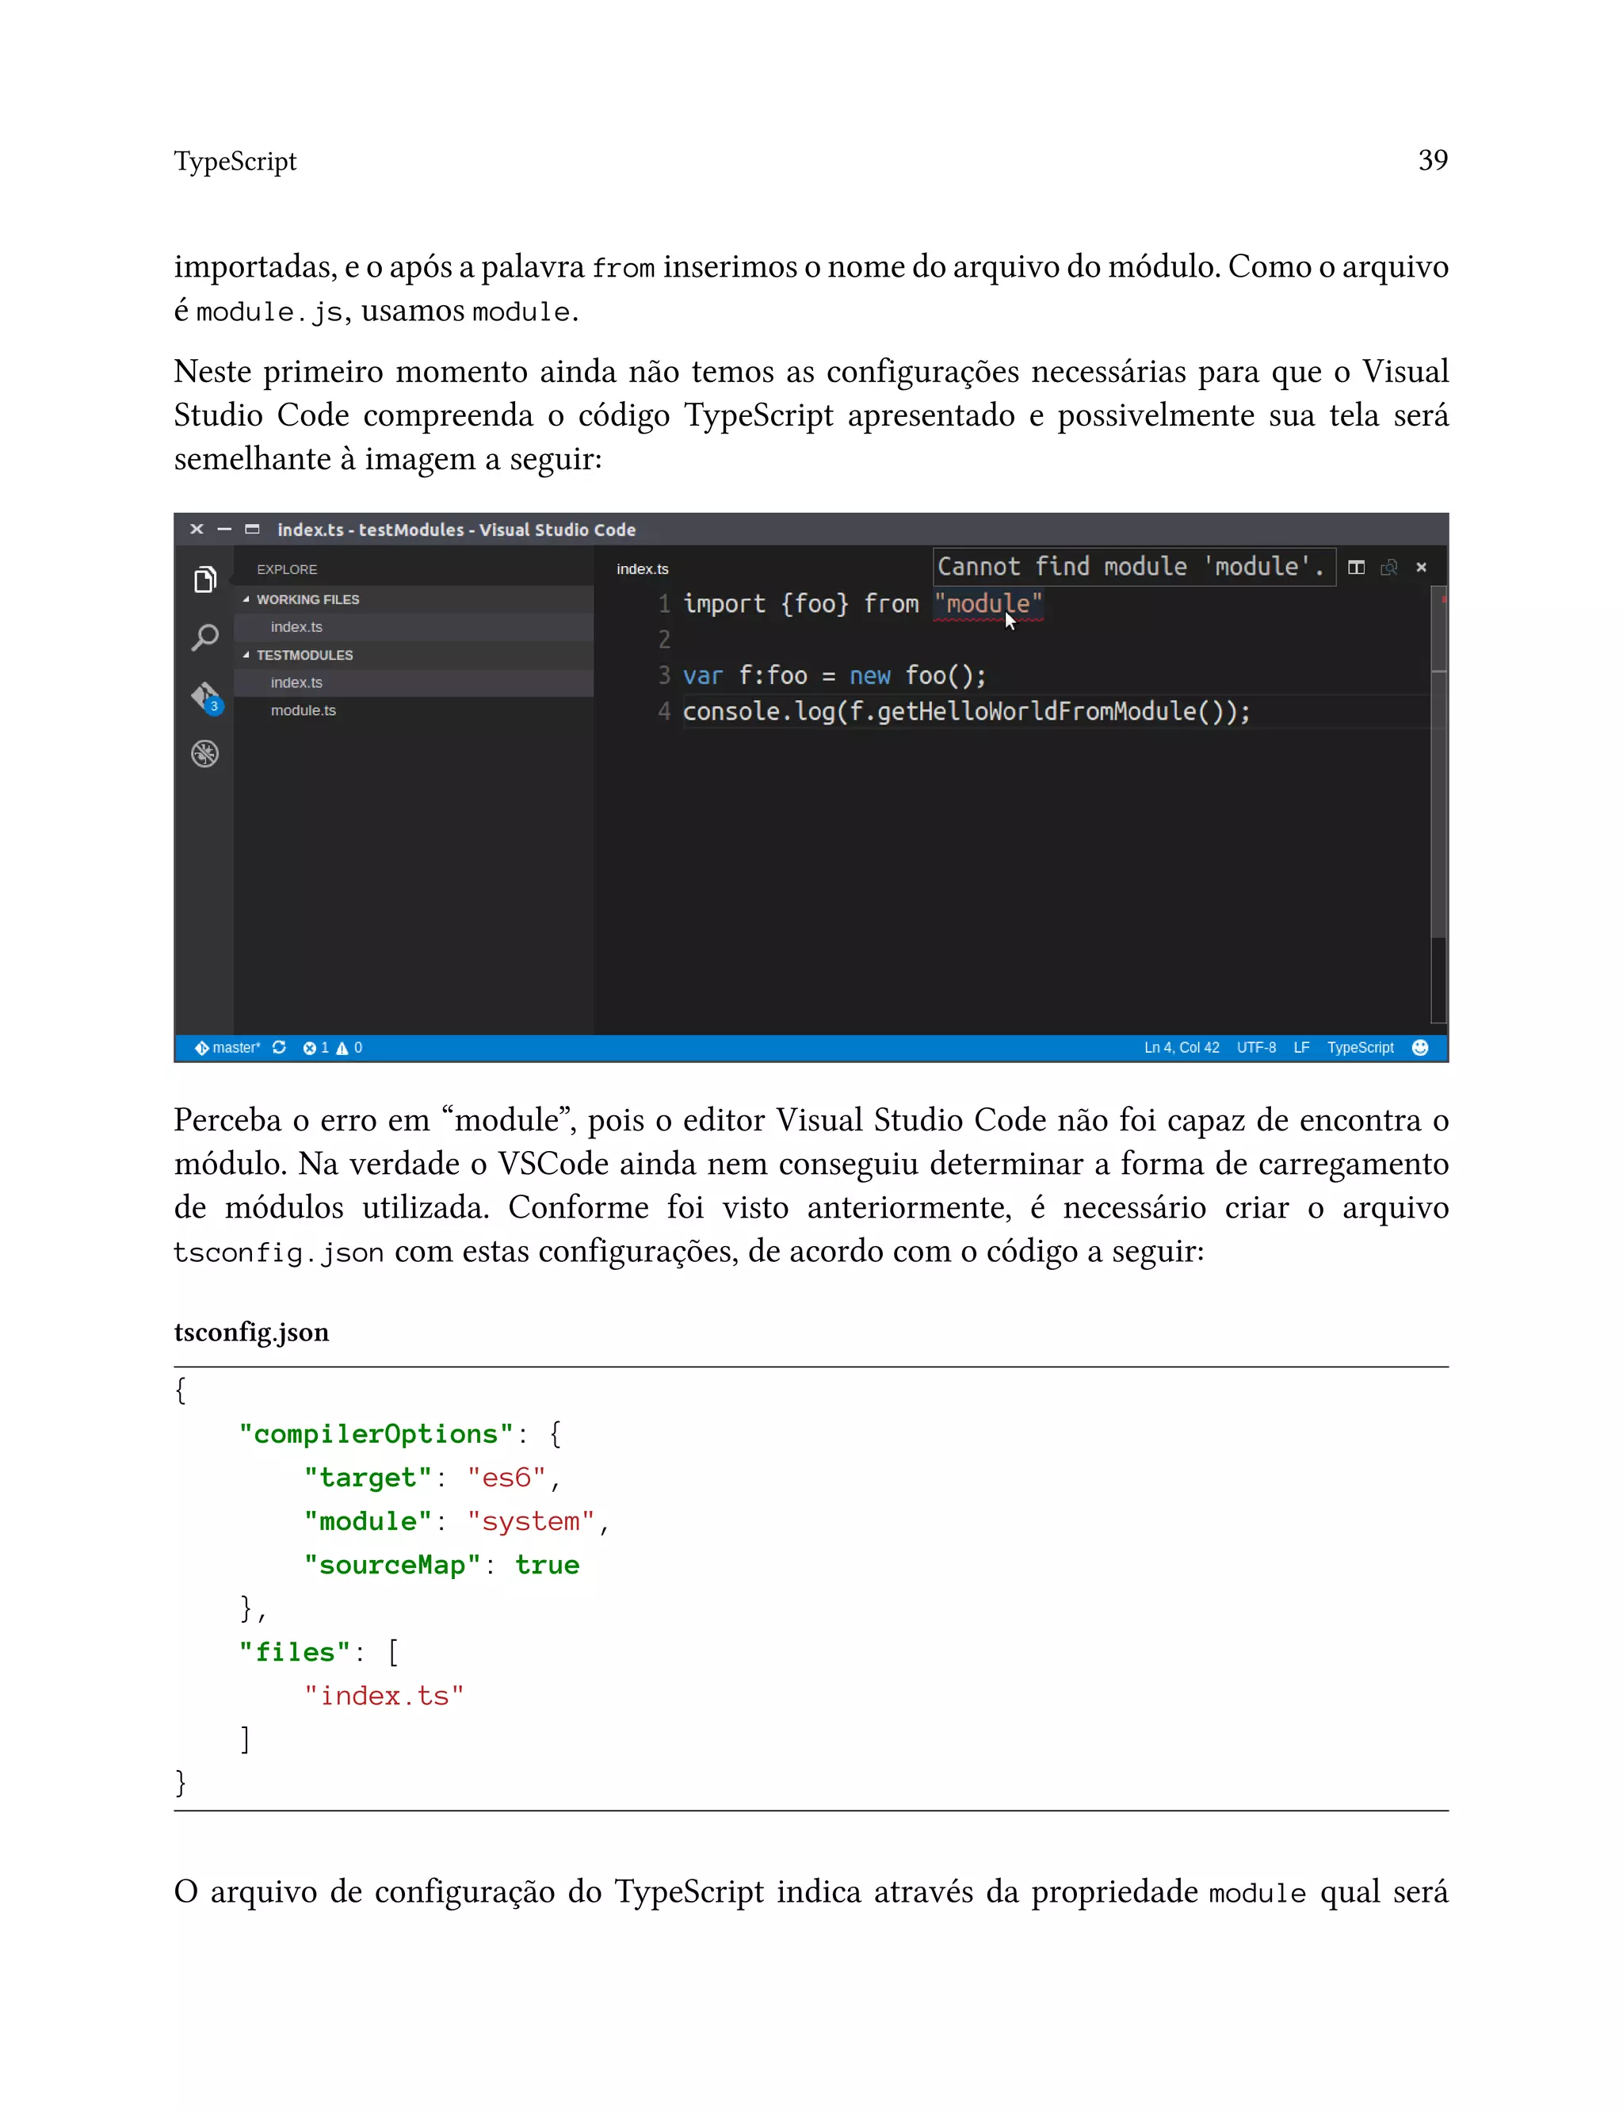1623x2111 pixels.
Task: Click the open changes icon beside split editor
Action: click(x=1388, y=567)
